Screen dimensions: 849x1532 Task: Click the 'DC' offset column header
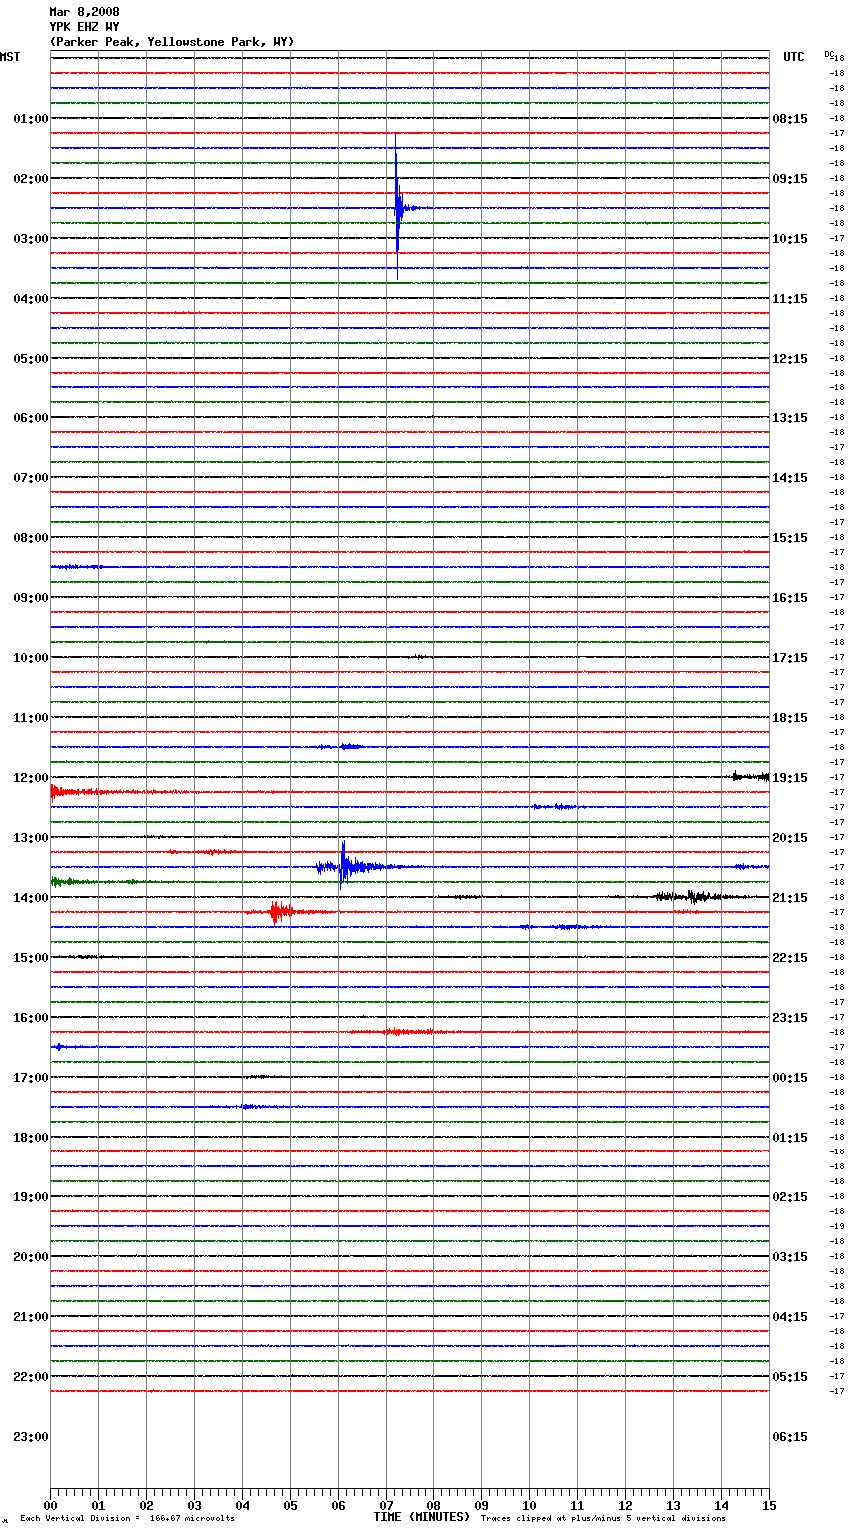point(828,54)
